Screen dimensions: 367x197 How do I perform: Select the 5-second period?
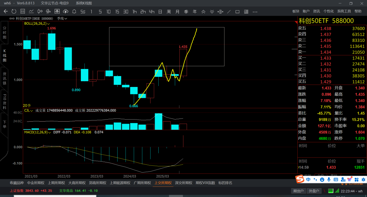point(83,12)
